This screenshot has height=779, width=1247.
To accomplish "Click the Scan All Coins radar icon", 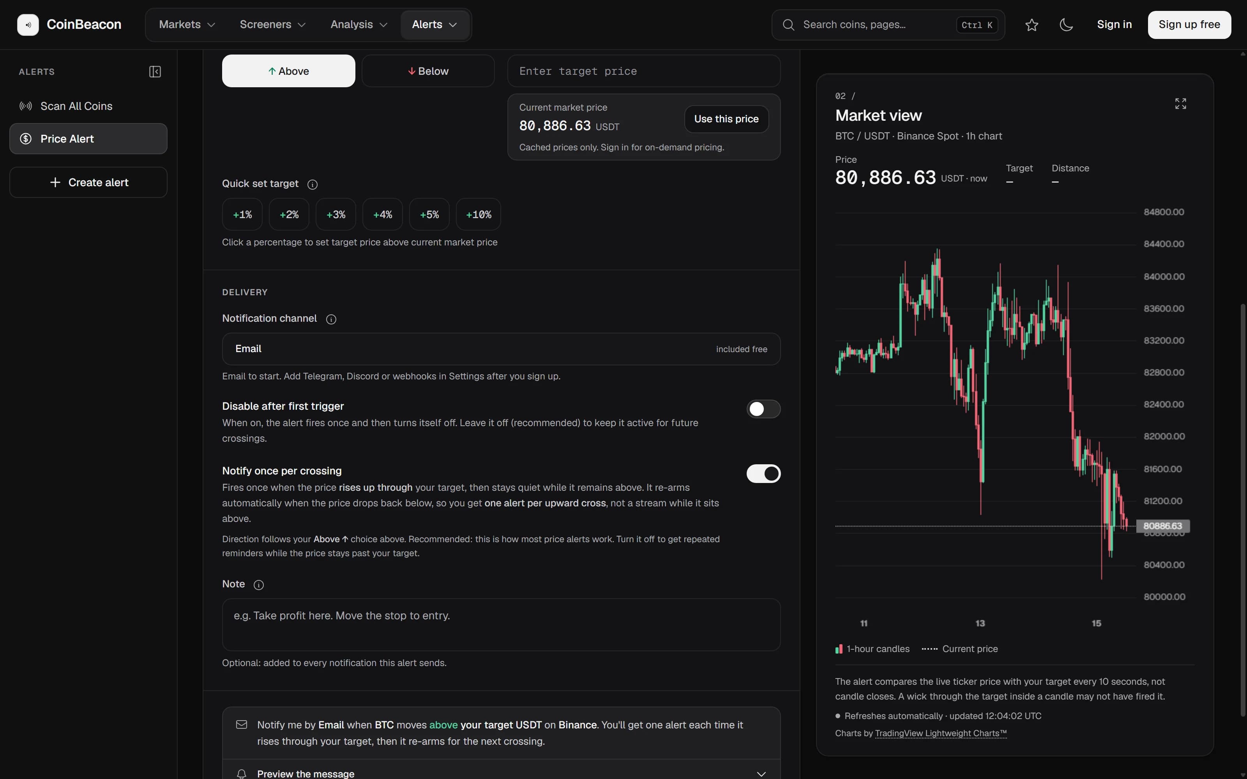I will (26, 106).
